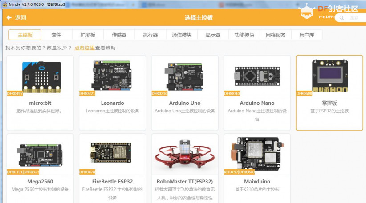Open the 网络服务 tab
The width and height of the screenshot is (366, 203).
pyautogui.click(x=276, y=35)
